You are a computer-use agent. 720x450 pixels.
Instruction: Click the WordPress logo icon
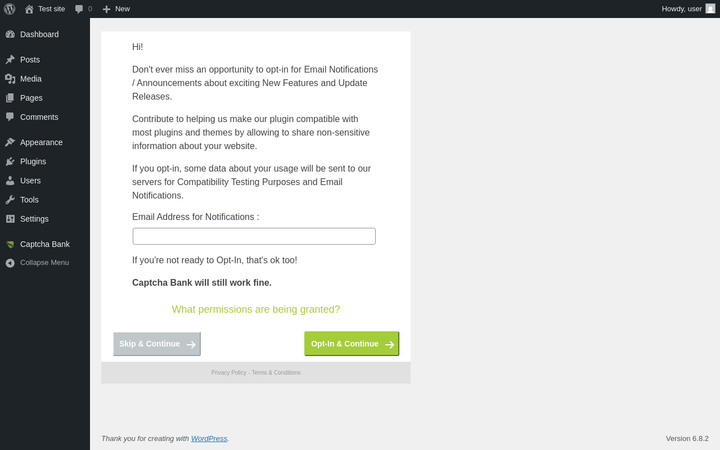(10, 9)
